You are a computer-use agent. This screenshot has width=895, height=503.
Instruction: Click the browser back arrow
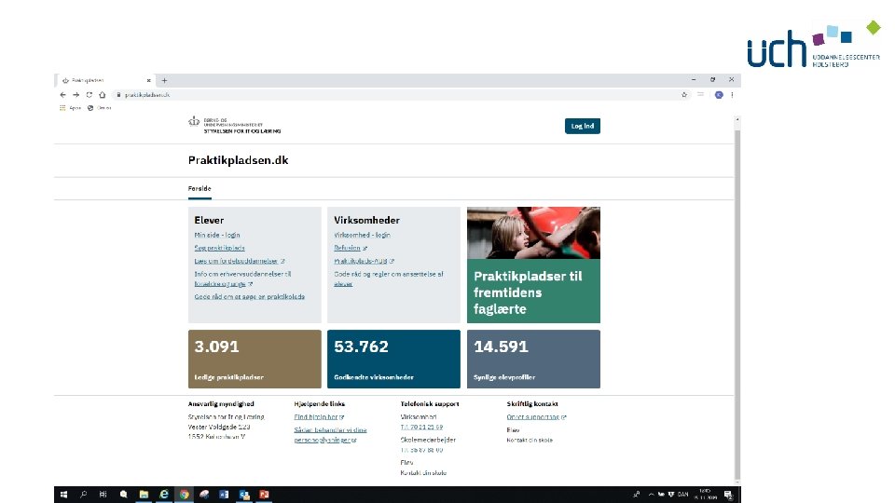(x=62, y=95)
